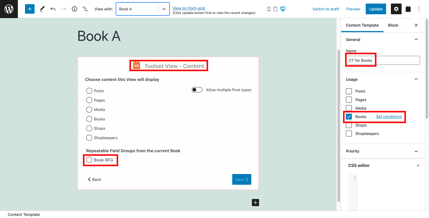Open the WordPress logo menu

click(x=9, y=9)
